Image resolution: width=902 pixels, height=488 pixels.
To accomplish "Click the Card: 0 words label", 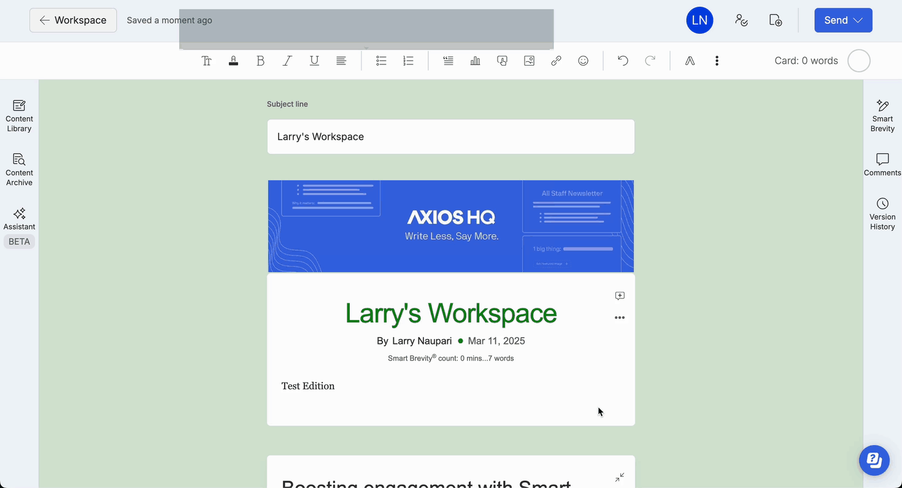I will click(806, 61).
